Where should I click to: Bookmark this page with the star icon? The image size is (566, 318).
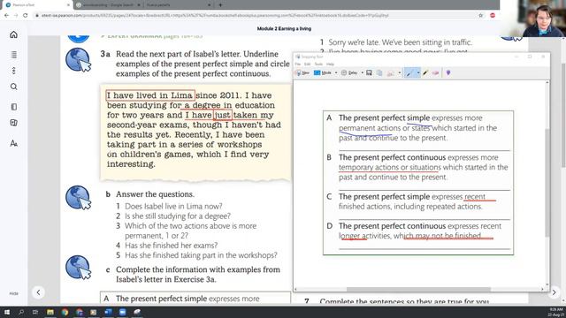tap(480, 16)
